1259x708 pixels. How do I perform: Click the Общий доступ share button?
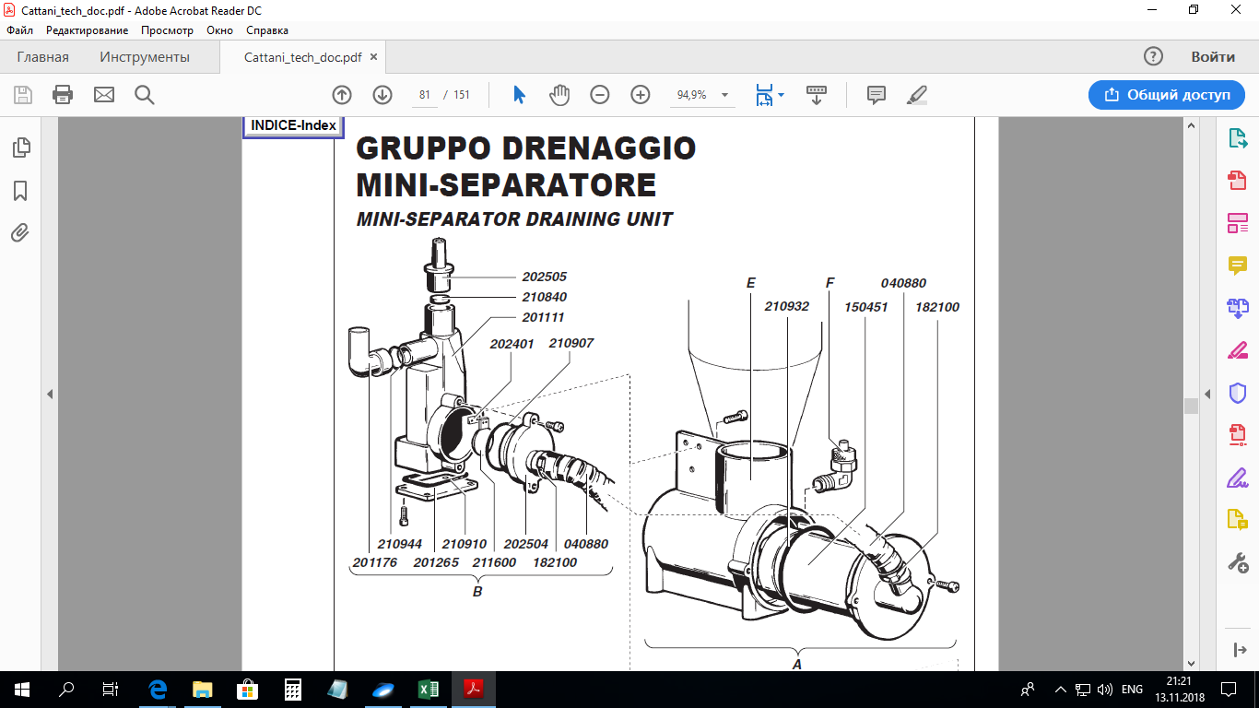pyautogui.click(x=1166, y=95)
